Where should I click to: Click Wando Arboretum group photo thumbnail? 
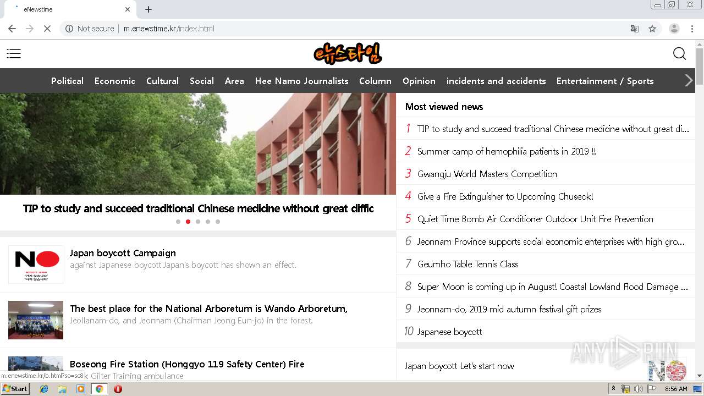[x=36, y=320]
